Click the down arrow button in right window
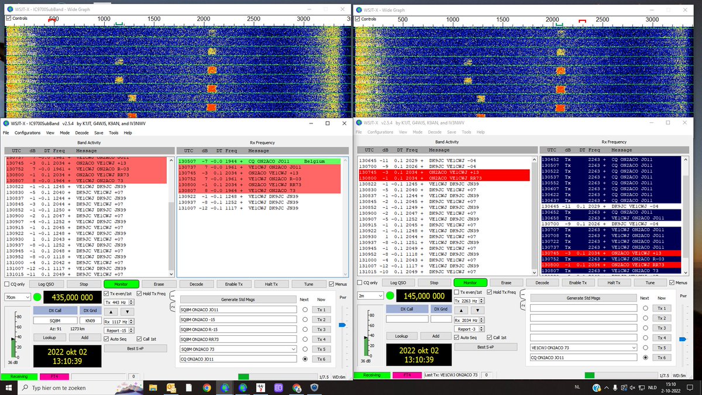This screenshot has height=395, width=702. tap(479, 310)
